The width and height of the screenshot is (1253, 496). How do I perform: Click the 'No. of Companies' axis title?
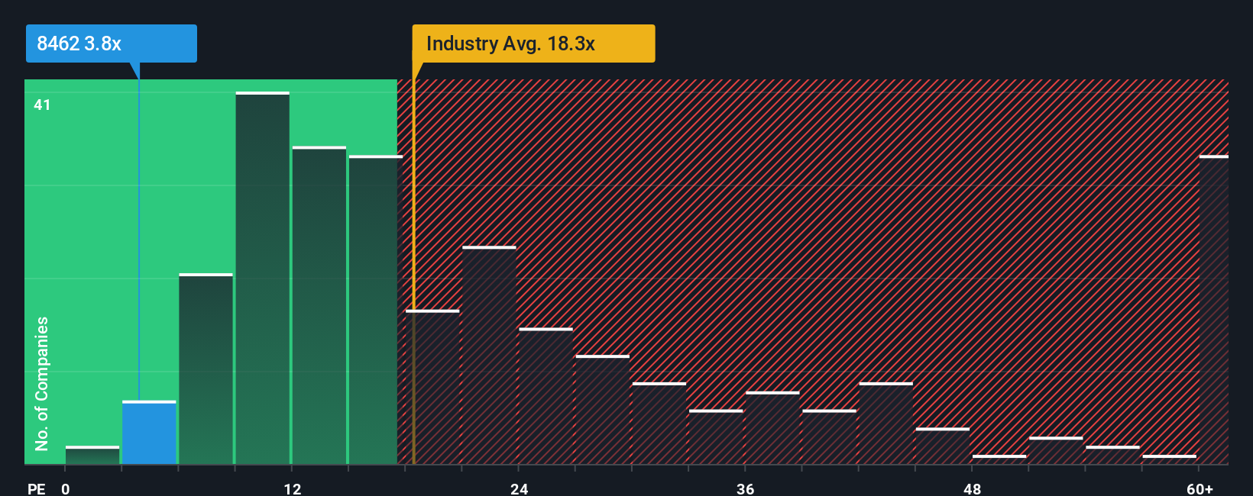tap(42, 383)
